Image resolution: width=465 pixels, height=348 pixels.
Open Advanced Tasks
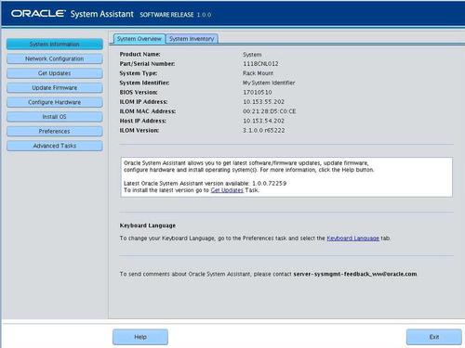tap(55, 146)
